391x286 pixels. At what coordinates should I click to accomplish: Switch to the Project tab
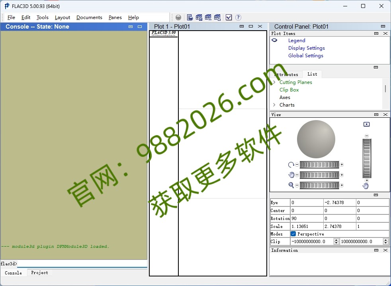(39, 272)
